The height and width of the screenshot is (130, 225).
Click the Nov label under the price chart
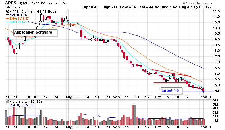pyautogui.click(x=203, y=97)
